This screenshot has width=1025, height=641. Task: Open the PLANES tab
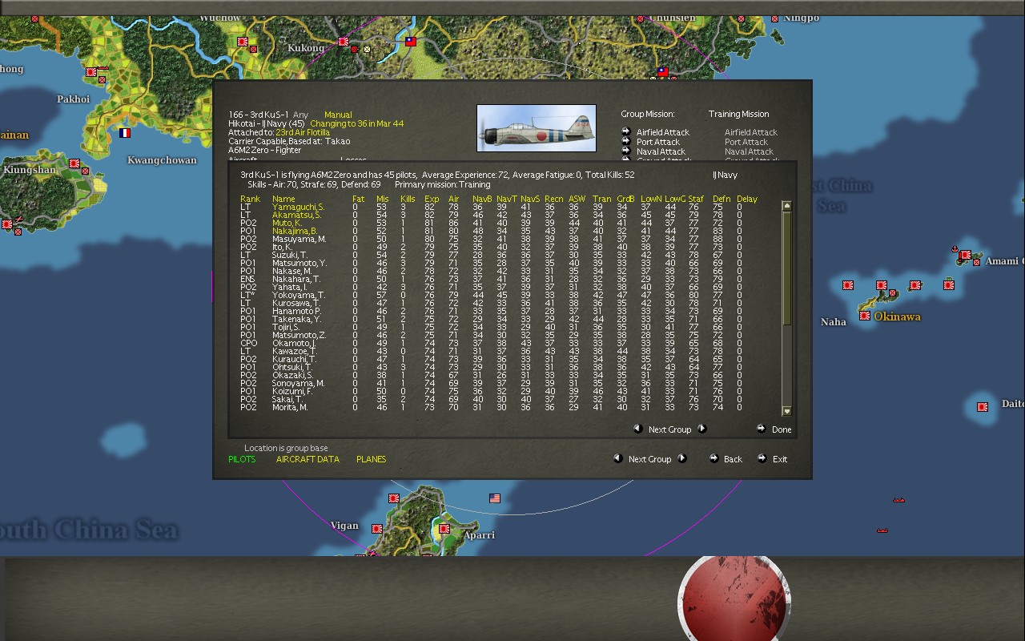point(371,459)
